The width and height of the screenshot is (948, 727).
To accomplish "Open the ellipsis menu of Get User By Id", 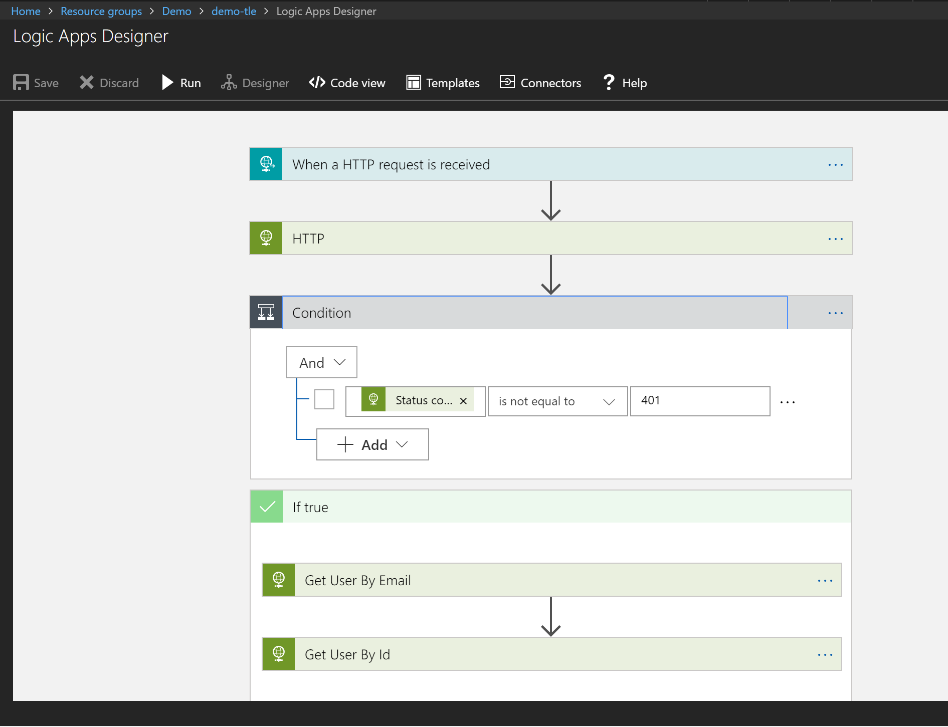I will [x=825, y=654].
